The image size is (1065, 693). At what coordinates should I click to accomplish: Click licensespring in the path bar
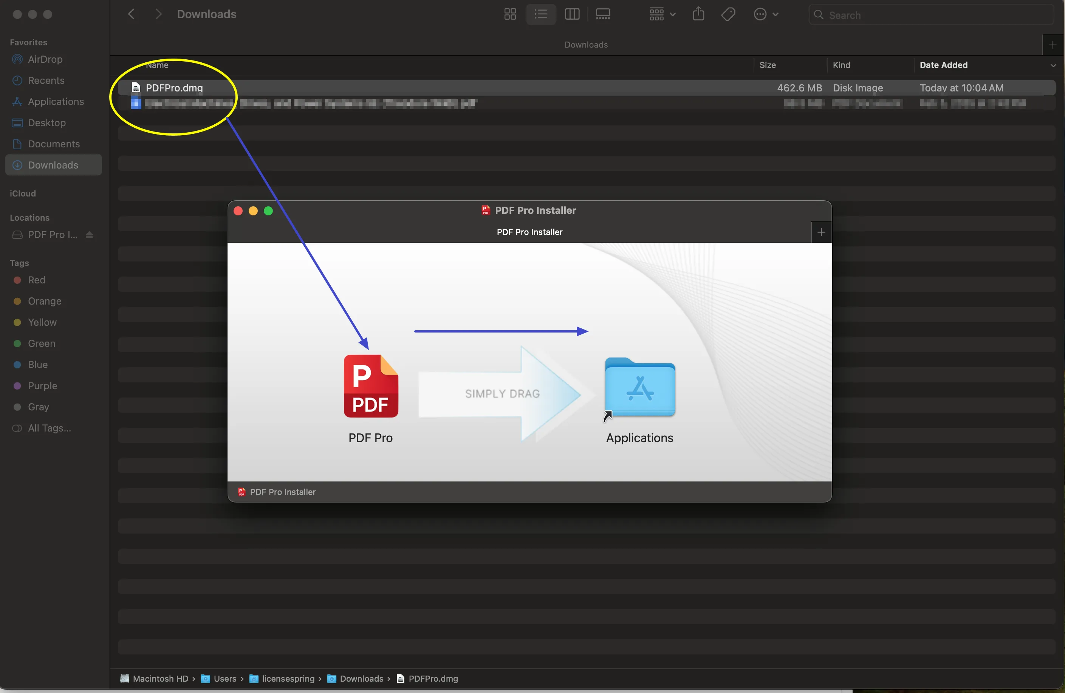(x=282, y=679)
